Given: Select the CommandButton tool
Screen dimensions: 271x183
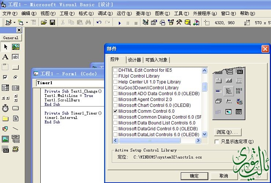Looking at the screenshot, I should [x=16, y=67].
